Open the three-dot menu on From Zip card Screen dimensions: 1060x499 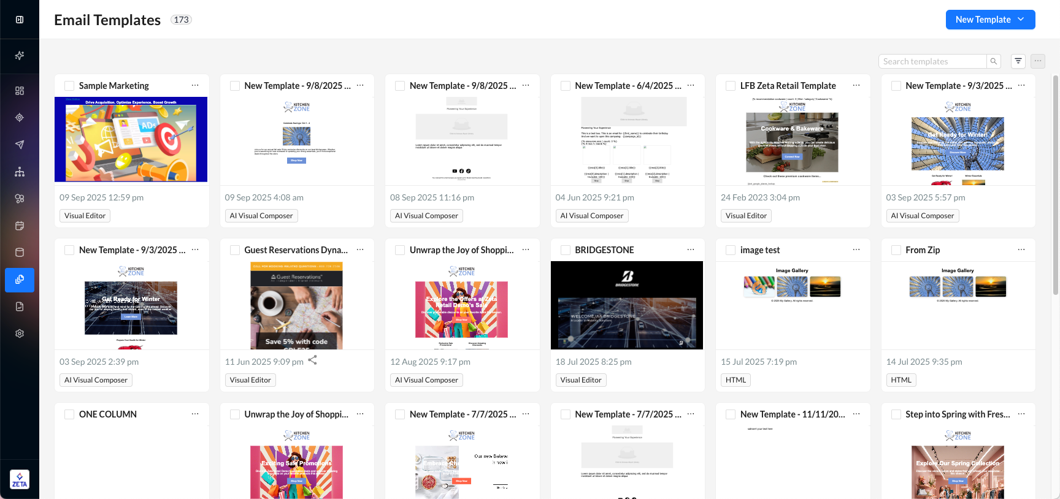click(1021, 250)
